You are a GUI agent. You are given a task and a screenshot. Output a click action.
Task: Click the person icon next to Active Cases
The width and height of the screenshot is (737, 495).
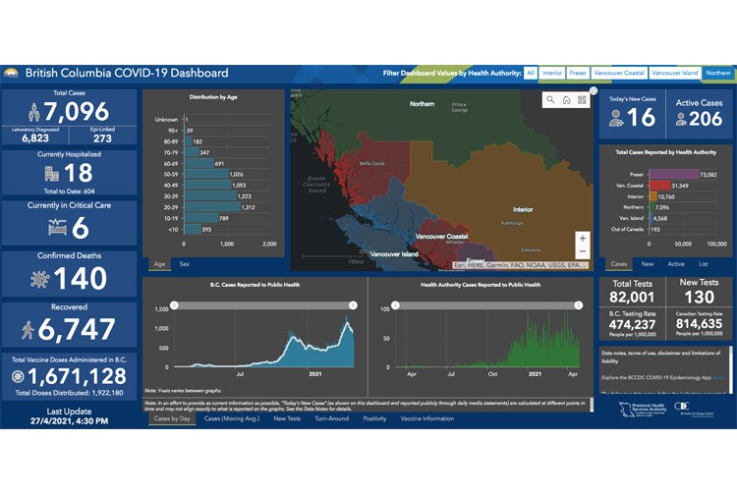coord(681,119)
